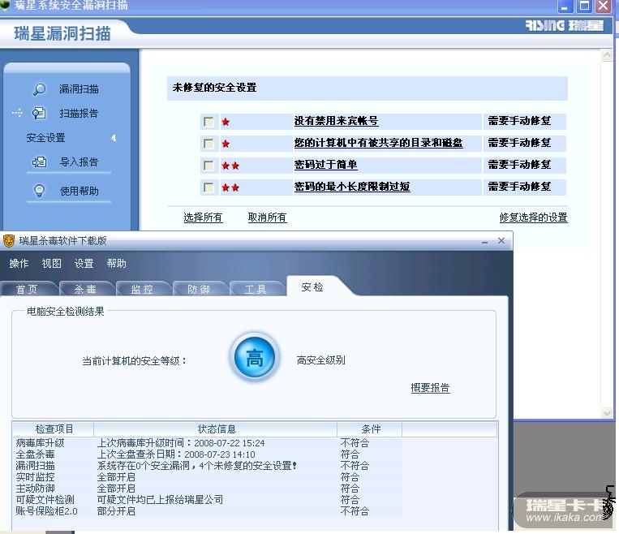Switch to the 防御 tab

199,289
